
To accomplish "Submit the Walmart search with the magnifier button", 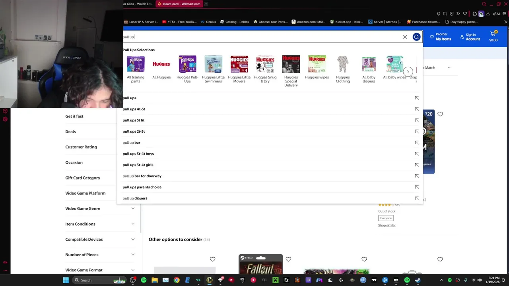I will pyautogui.click(x=416, y=37).
